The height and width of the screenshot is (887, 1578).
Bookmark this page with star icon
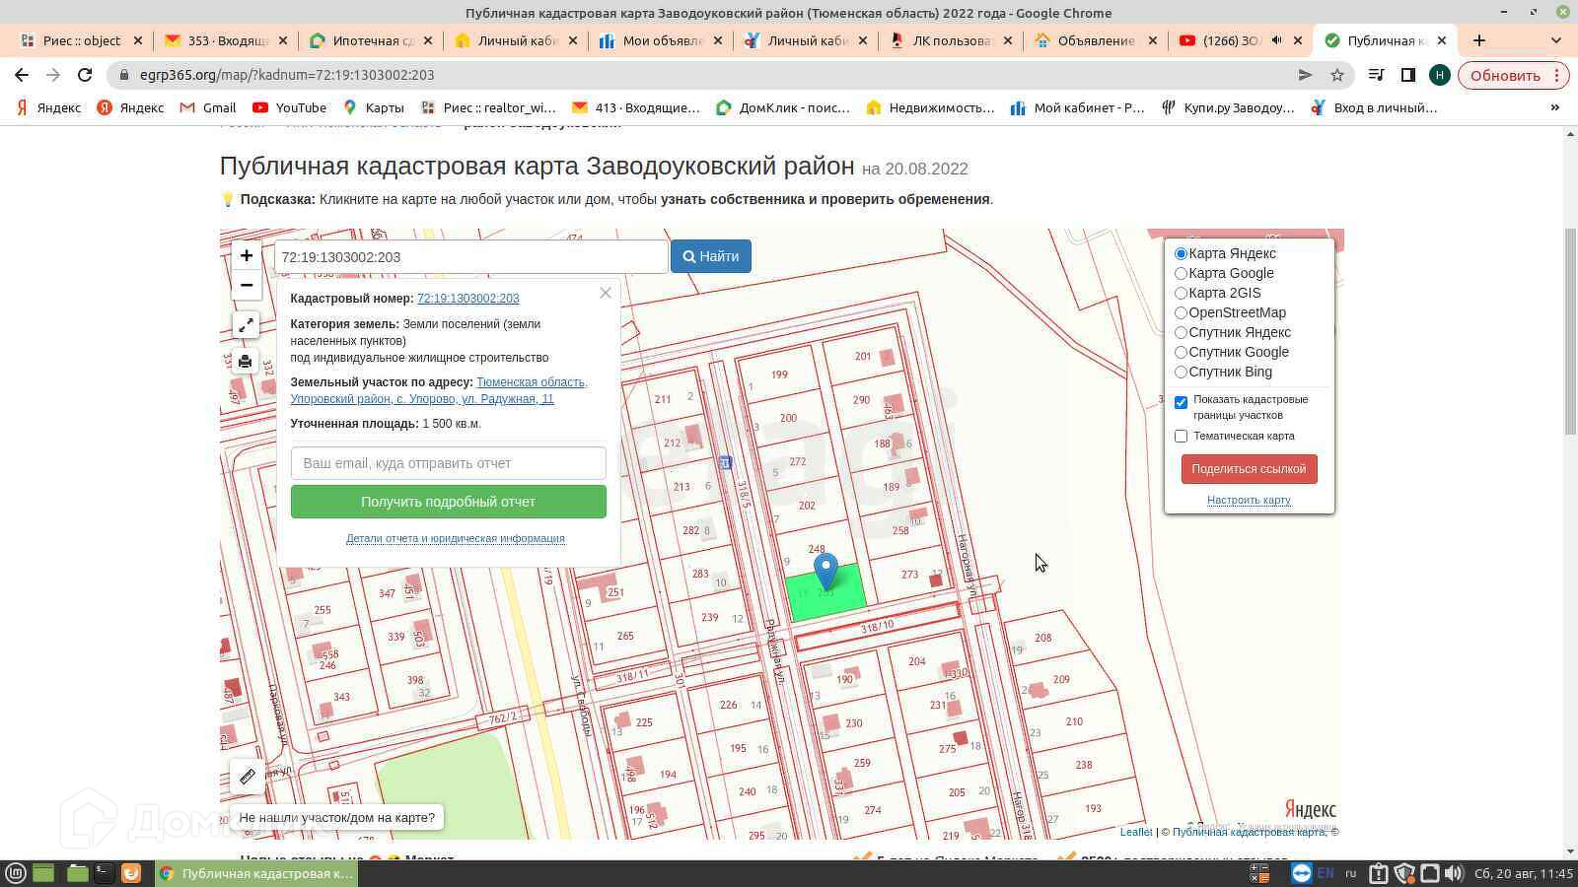(1337, 75)
